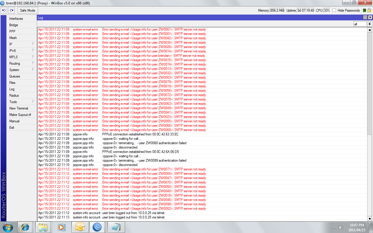The image size is (373, 233).
Task: Click the topic filter field showing 'all'
Action: (360, 24)
